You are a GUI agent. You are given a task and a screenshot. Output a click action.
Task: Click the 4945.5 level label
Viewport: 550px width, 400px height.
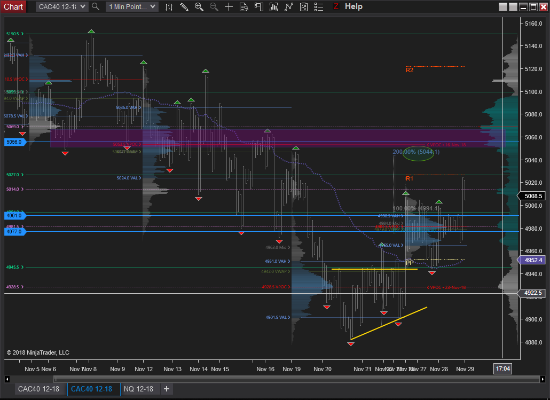point(15,267)
